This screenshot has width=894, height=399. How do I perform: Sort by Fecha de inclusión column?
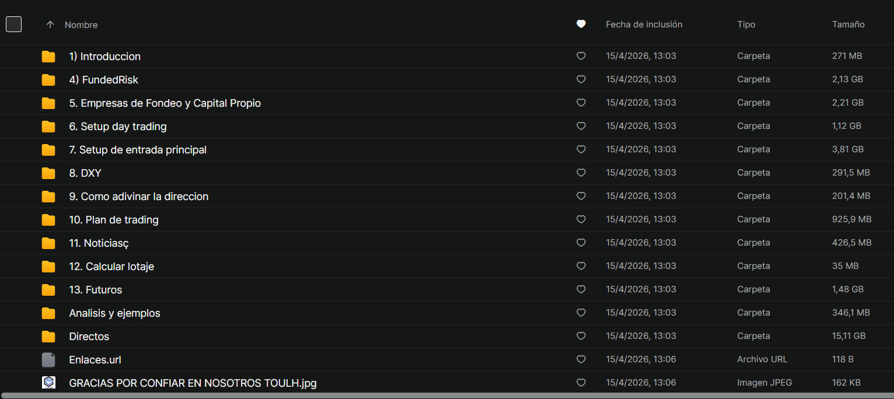point(644,24)
